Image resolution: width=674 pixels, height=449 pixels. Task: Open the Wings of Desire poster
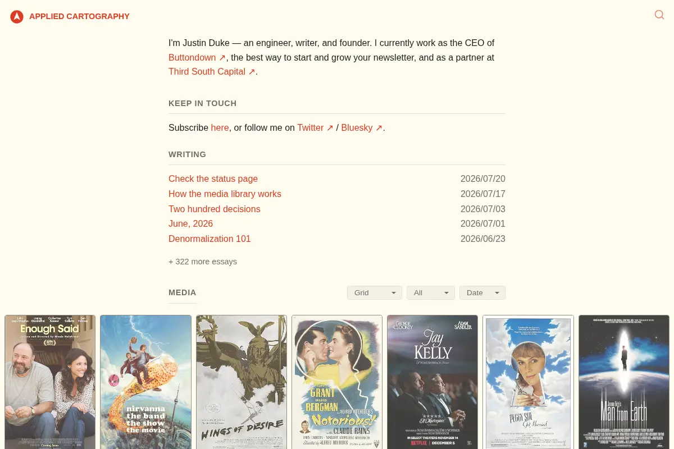242,382
